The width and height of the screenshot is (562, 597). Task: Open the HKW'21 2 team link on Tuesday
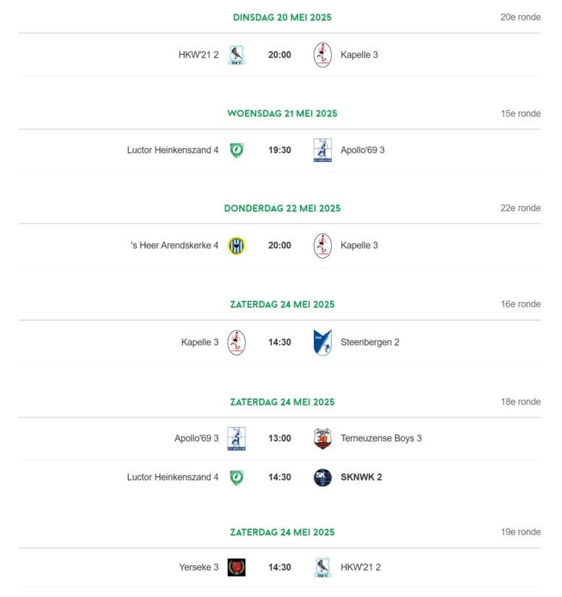198,55
